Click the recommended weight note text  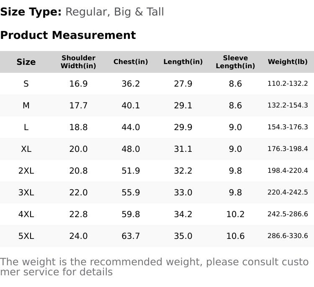154,266
